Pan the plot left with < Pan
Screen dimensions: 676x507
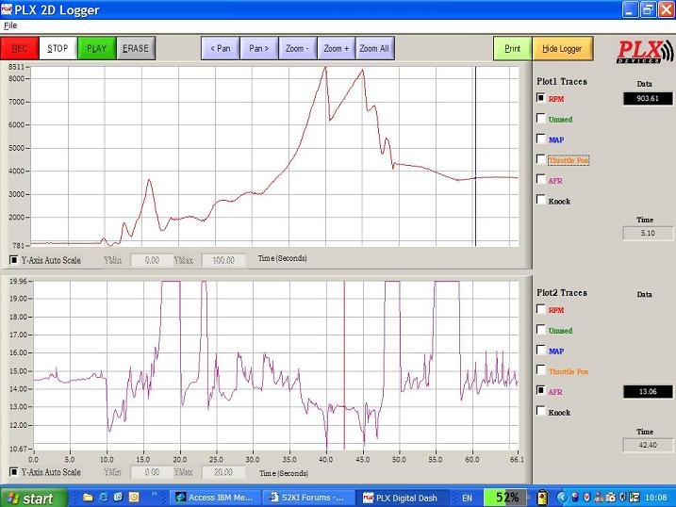221,48
